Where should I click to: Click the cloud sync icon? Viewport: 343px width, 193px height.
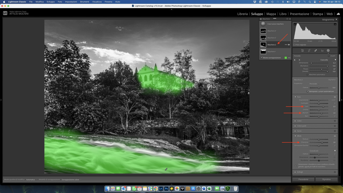338,14
